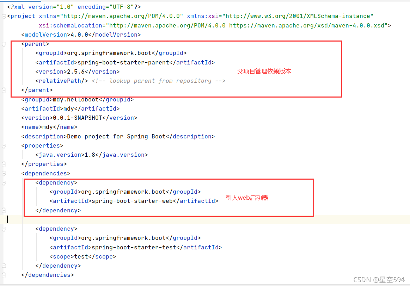
Task: Collapse the spring-boot-starter-web dependency fold
Action: click(x=4, y=183)
